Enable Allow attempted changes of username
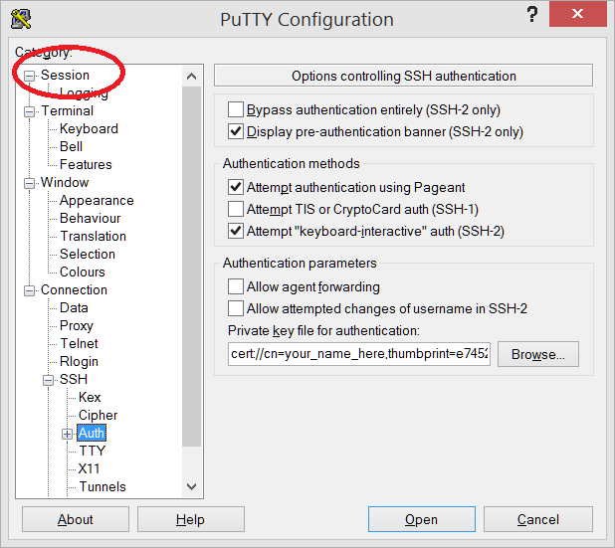The width and height of the screenshot is (615, 548). [235, 309]
